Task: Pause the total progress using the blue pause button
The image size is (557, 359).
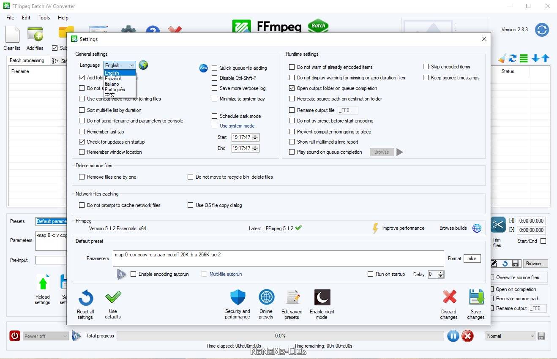Action: tap(453, 336)
